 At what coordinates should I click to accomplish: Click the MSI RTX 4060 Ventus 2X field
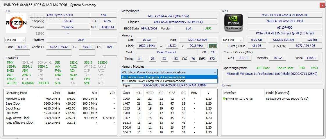(x=285, y=15)
